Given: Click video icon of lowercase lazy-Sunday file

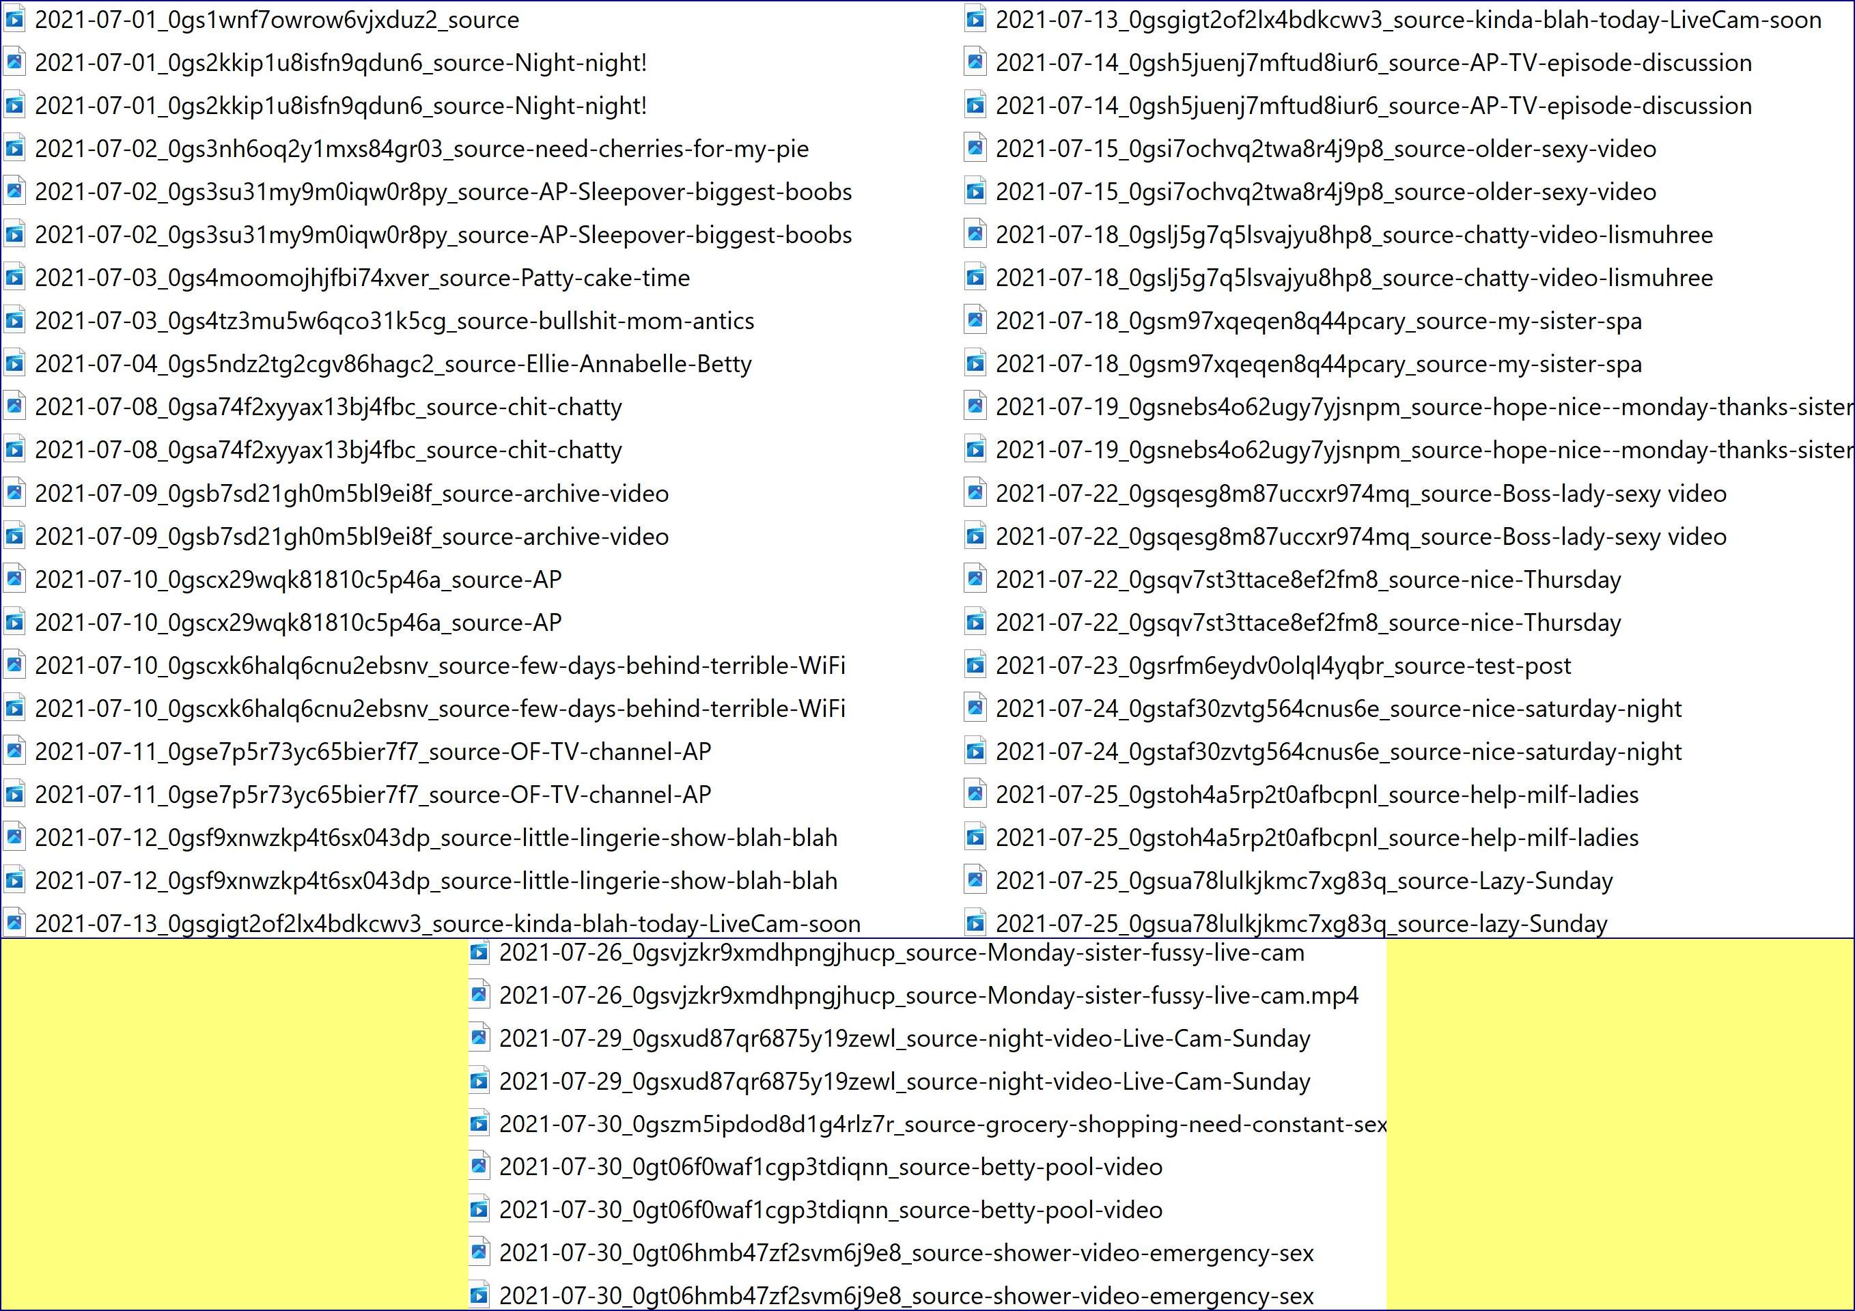Looking at the screenshot, I should click(975, 923).
